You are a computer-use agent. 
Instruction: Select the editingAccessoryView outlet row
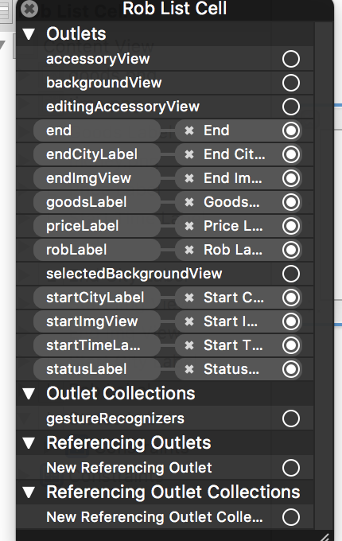coord(165,107)
